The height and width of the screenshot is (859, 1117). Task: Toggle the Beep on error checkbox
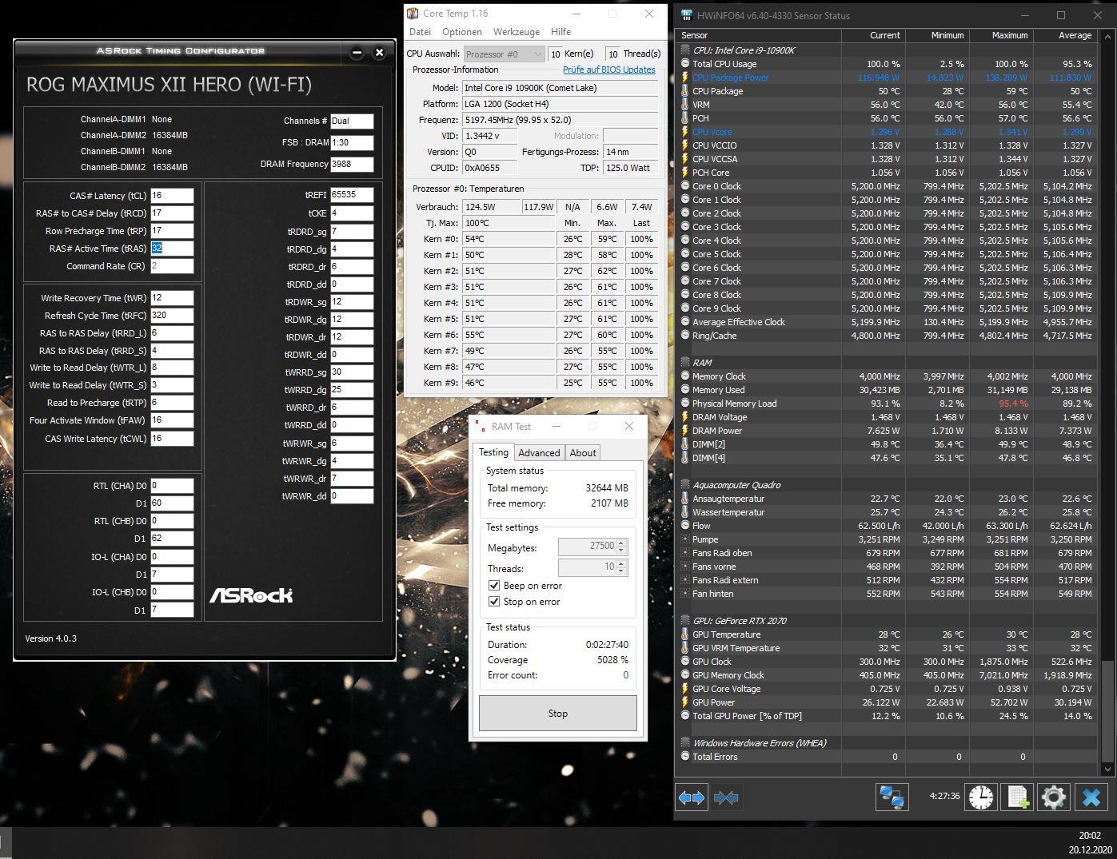coord(494,586)
